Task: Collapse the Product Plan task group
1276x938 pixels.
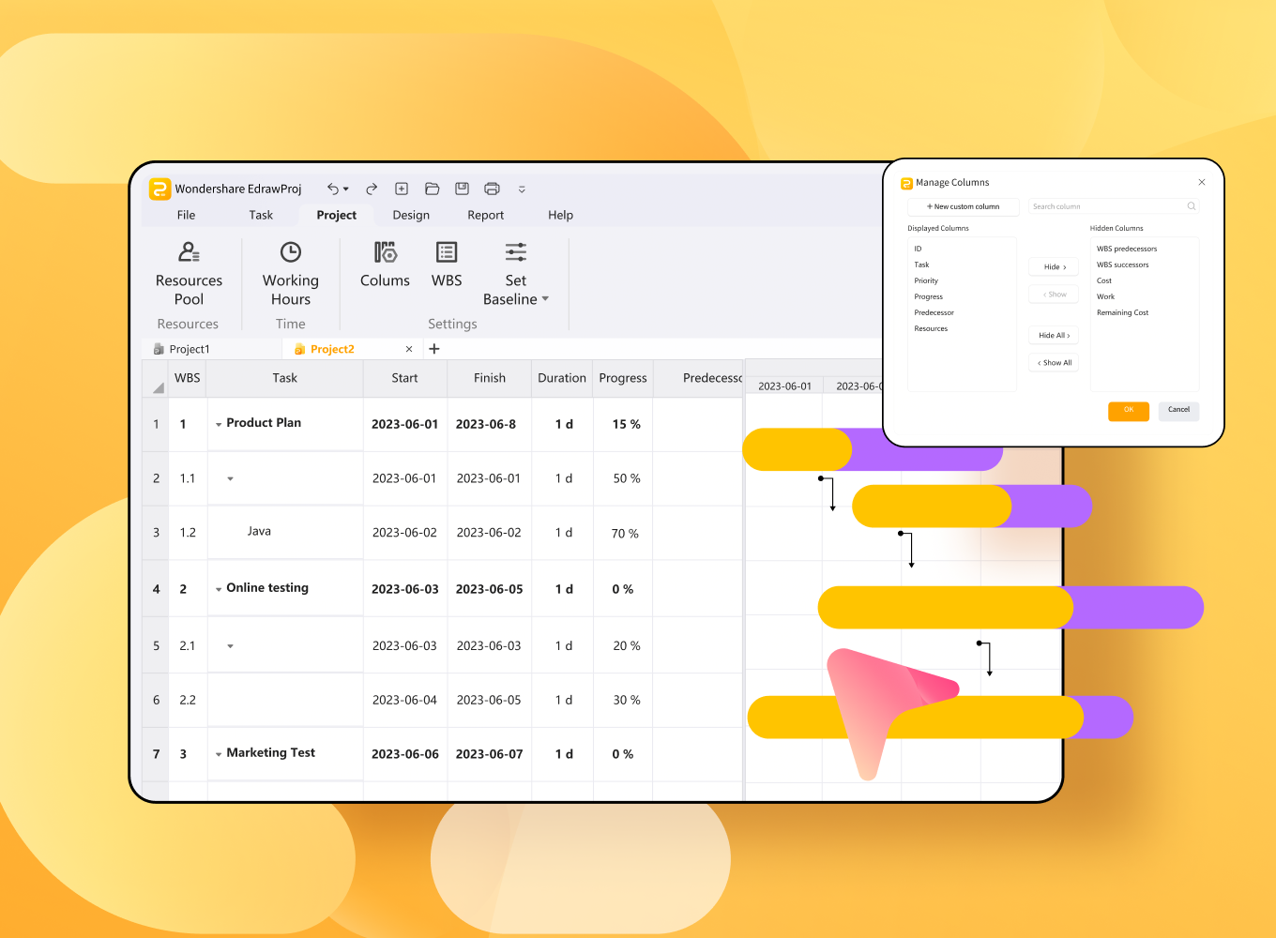Action: 219,425
